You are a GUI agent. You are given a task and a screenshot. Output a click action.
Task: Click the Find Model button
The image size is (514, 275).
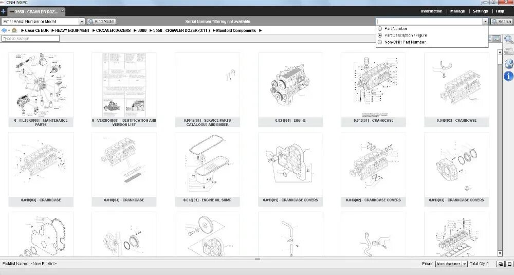click(102, 21)
